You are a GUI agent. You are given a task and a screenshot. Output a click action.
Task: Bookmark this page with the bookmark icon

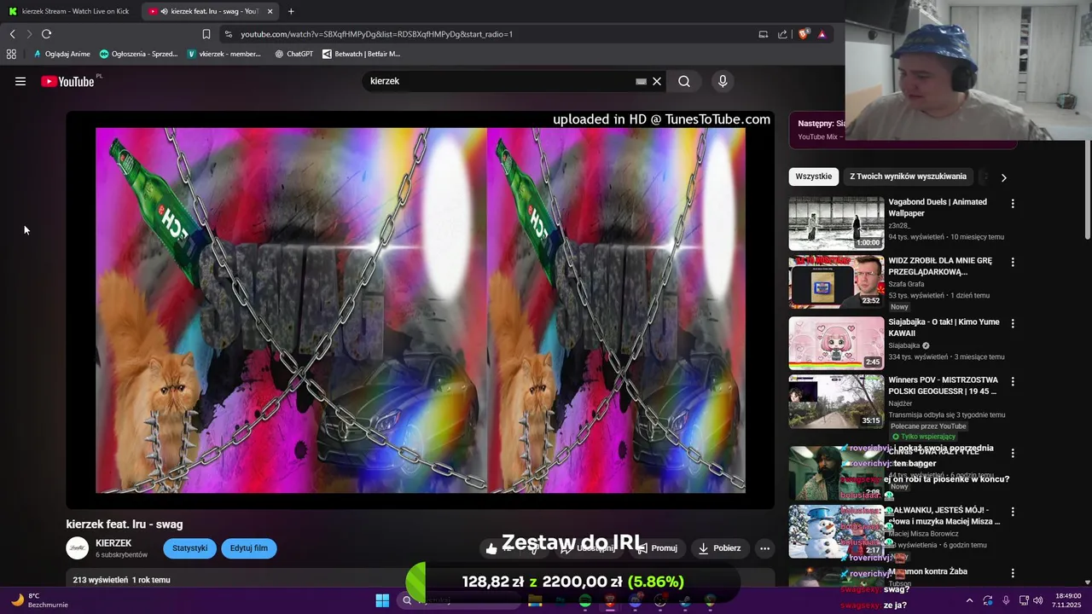pyautogui.click(x=206, y=34)
